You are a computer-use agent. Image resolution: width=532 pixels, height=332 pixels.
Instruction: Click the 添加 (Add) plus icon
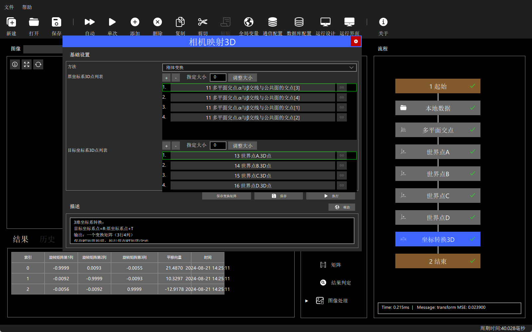[135, 22]
